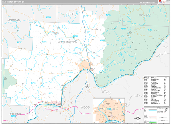Click the WOOD county label
171x124 pixels.
coord(85,108)
